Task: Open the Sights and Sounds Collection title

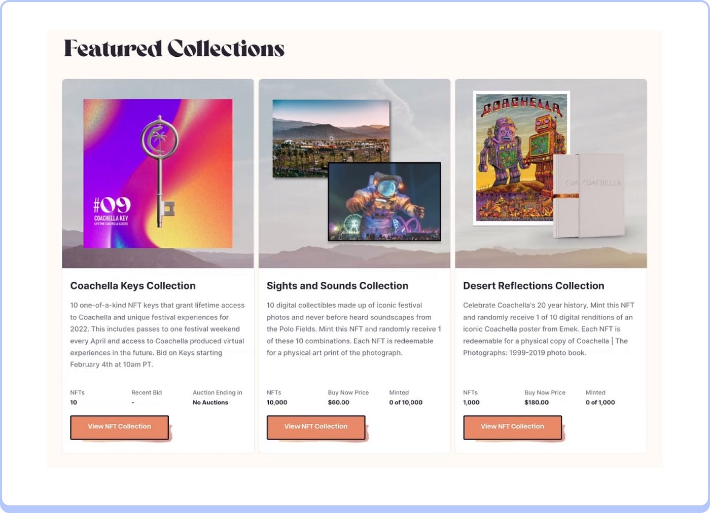Action: [337, 286]
